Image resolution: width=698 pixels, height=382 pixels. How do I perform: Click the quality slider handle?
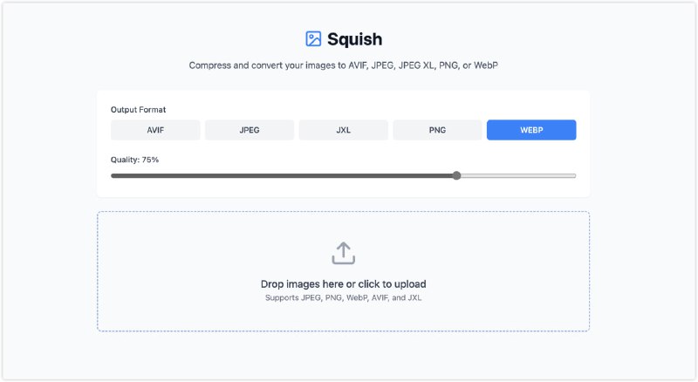(456, 176)
